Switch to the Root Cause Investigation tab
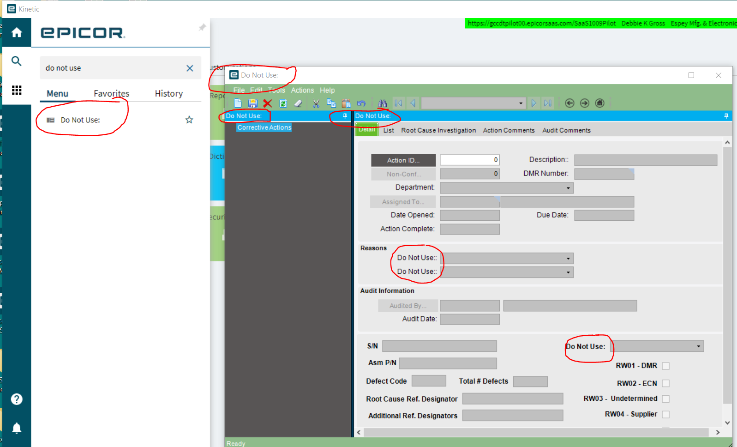 pos(438,130)
